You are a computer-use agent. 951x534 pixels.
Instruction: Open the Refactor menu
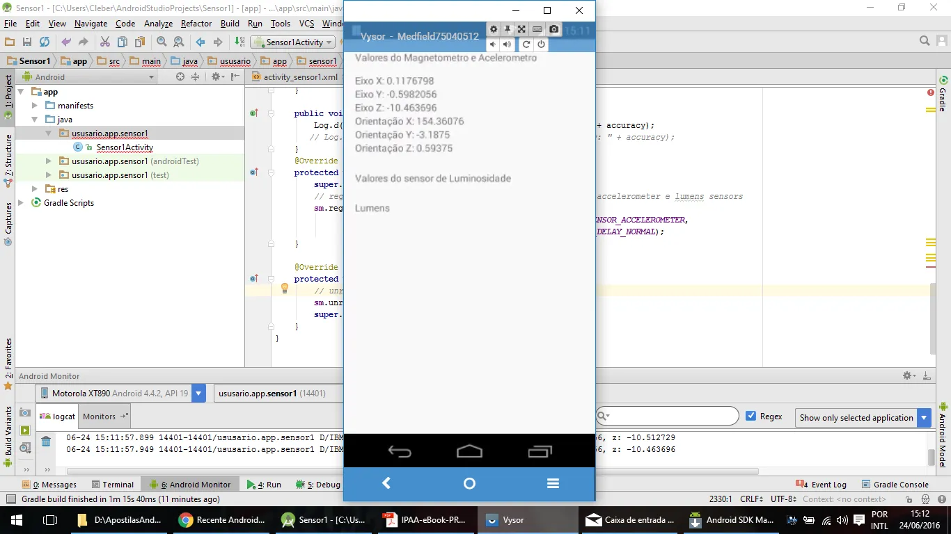(x=196, y=24)
